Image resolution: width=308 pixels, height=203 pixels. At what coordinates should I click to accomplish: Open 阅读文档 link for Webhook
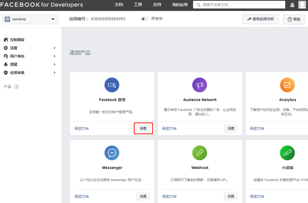coord(169,196)
